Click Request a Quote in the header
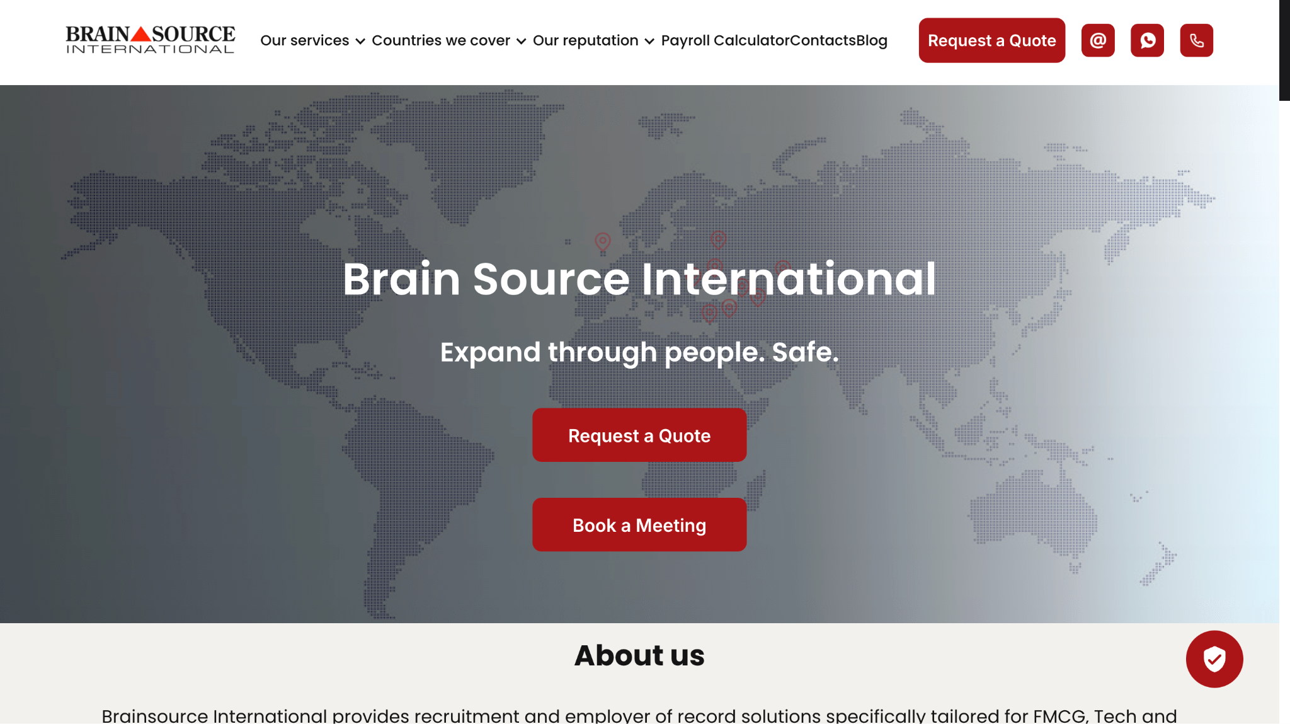Screen dimensions: 1290x724 click(992, 40)
